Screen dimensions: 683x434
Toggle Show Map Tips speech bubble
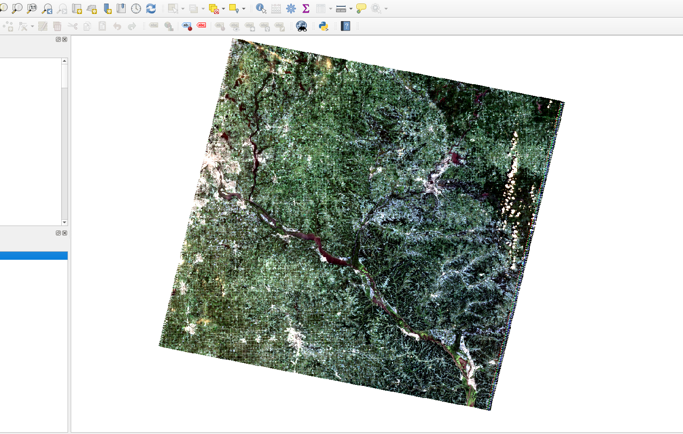361,8
